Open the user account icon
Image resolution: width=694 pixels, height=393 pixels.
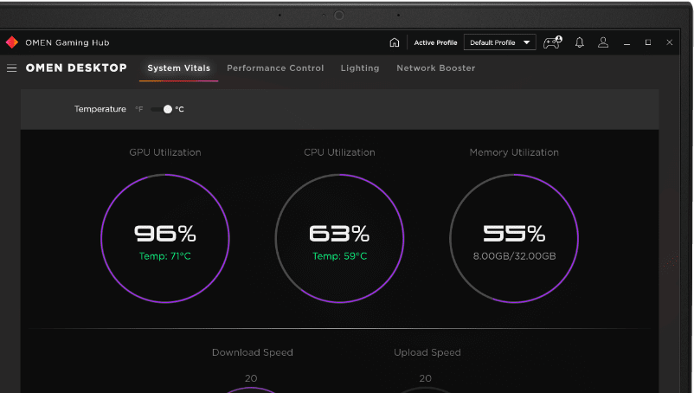[603, 42]
